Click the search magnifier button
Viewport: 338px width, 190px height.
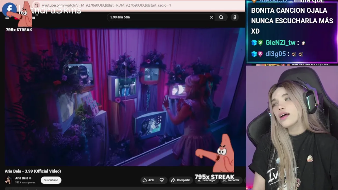pyautogui.click(x=221, y=17)
